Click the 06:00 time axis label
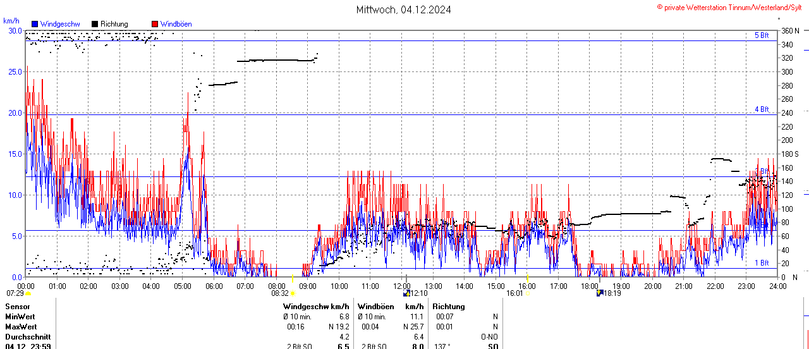The image size is (809, 349). click(x=214, y=286)
